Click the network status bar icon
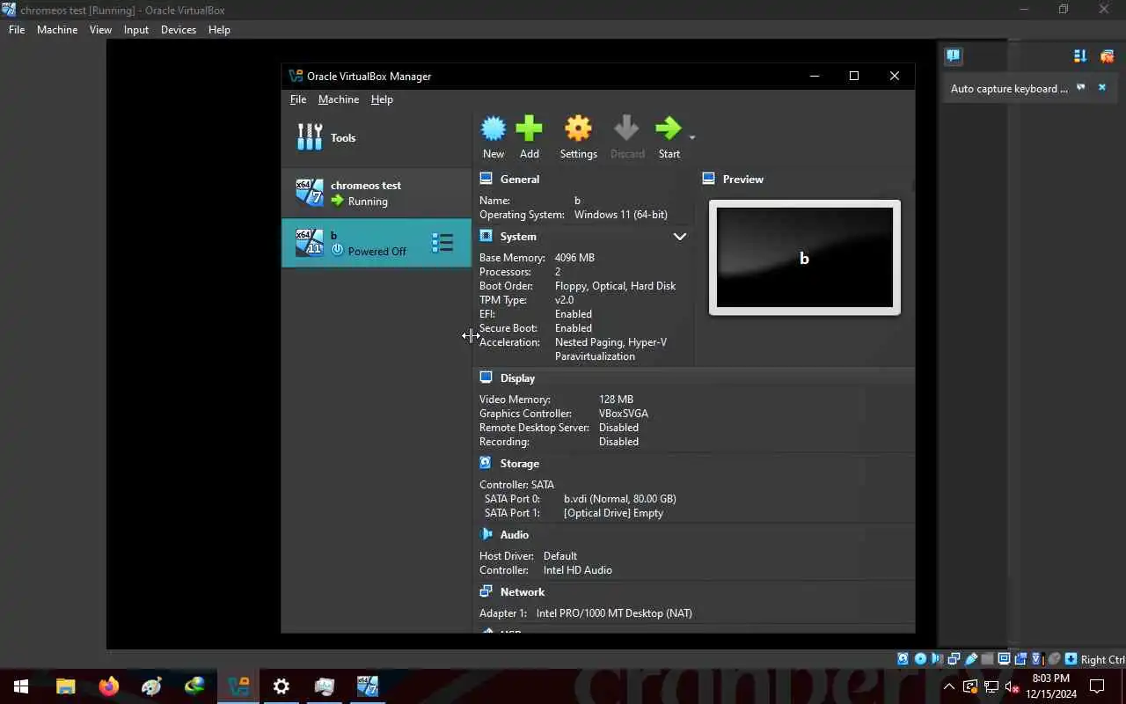Image resolution: width=1126 pixels, height=704 pixels. click(954, 659)
